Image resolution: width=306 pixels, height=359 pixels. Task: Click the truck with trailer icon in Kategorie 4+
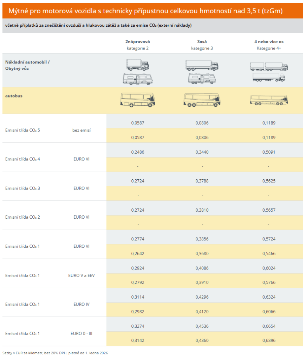(x=269, y=67)
